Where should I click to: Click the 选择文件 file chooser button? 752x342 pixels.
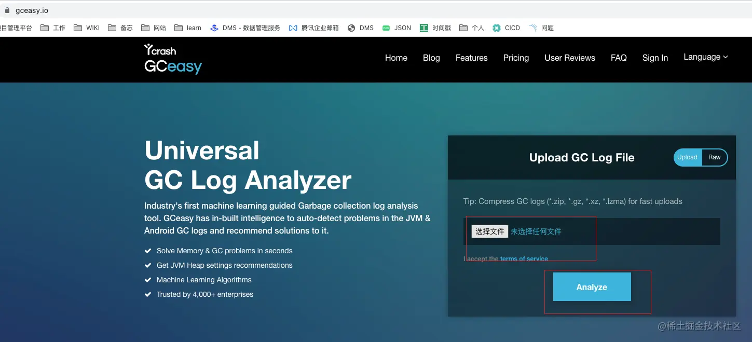(x=489, y=231)
